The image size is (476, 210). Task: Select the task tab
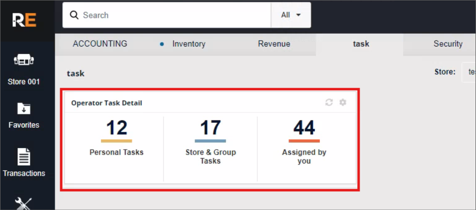[x=361, y=44]
